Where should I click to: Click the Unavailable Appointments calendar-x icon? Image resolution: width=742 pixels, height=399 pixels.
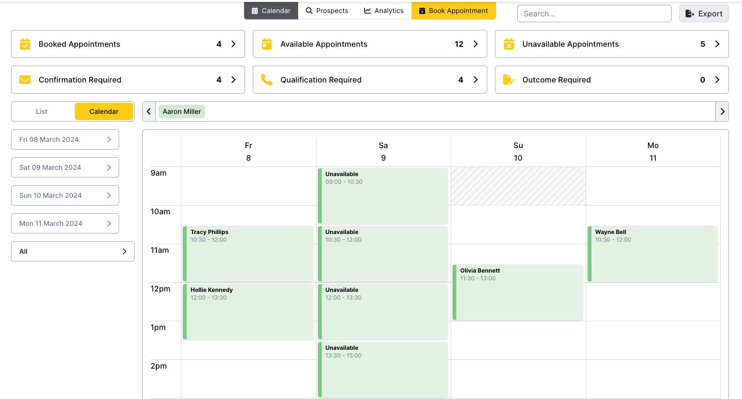tap(509, 44)
